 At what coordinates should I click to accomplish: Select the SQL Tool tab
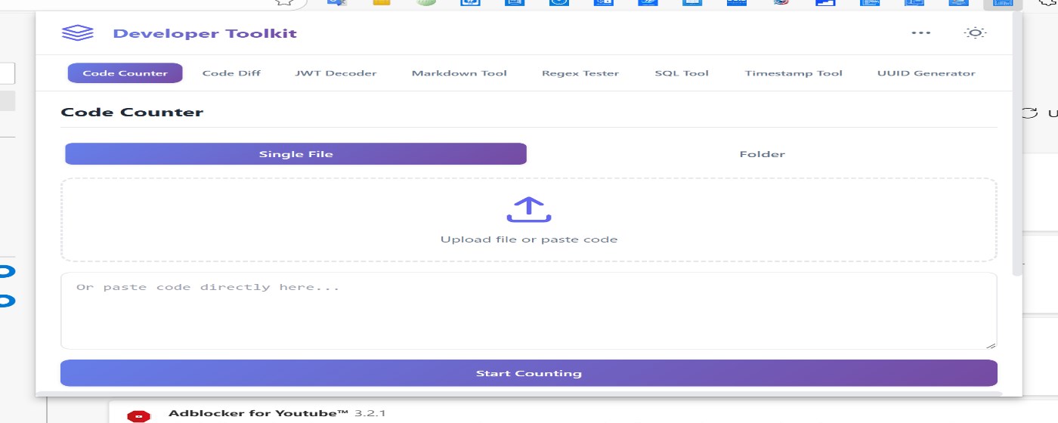[682, 73]
